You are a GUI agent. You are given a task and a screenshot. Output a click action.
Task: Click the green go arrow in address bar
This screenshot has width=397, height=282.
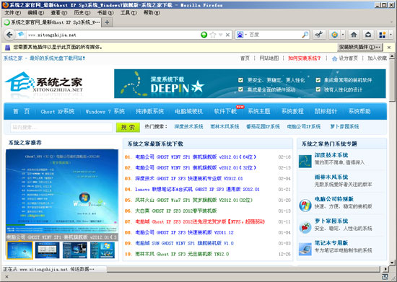point(204,35)
